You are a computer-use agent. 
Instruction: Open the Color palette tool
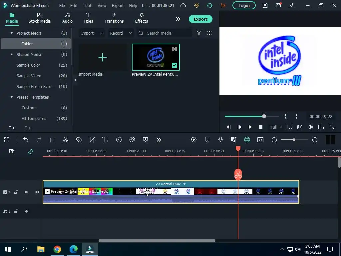tap(132, 140)
